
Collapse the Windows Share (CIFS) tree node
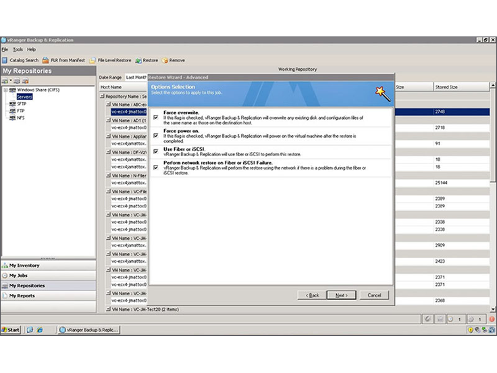click(x=5, y=90)
